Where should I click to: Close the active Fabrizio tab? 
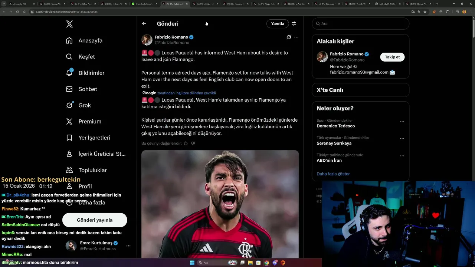[187, 4]
